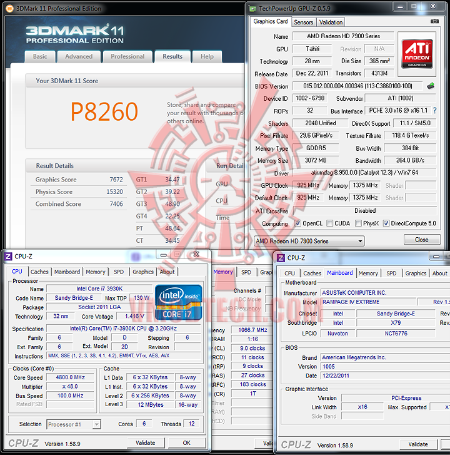Click the Close button in GPU-Z
Image resolution: width=450 pixels, height=455 pixels.
click(x=422, y=240)
